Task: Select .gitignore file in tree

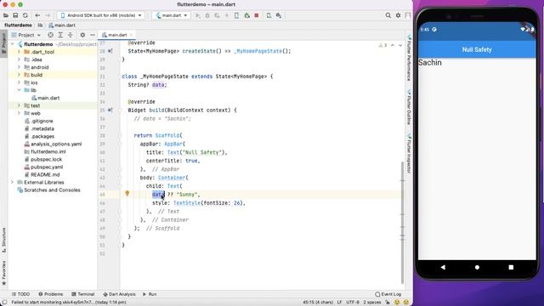Action: click(x=39, y=121)
